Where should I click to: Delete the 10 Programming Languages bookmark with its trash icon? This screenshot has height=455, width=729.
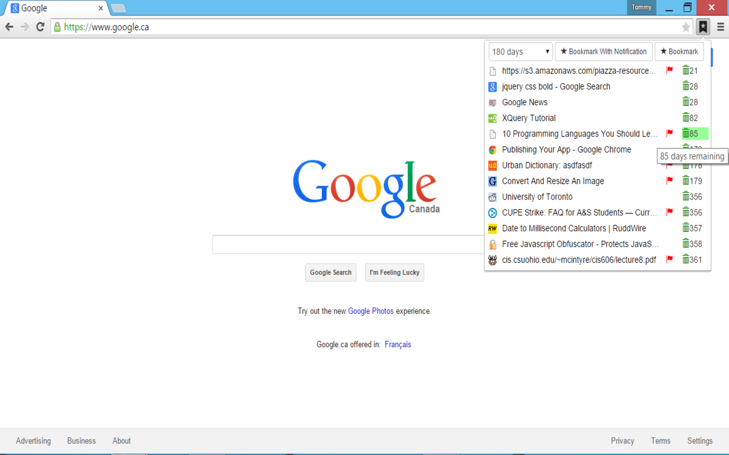(686, 134)
